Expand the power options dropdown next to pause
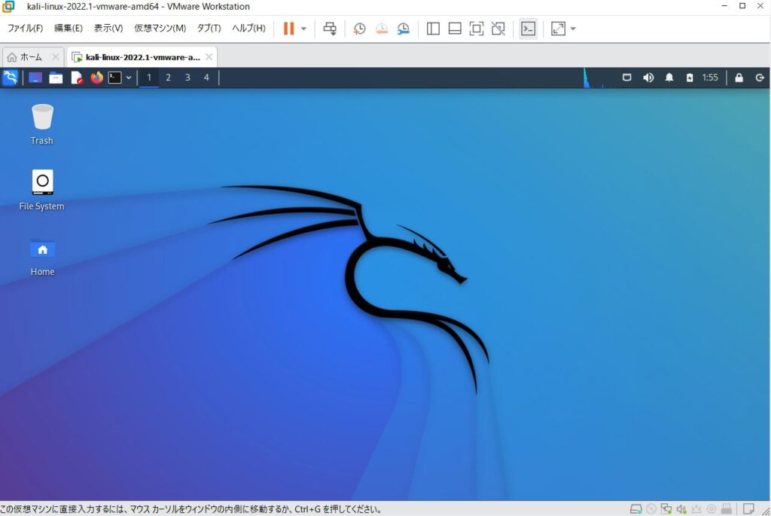Image resolution: width=771 pixels, height=516 pixels. pos(303,29)
